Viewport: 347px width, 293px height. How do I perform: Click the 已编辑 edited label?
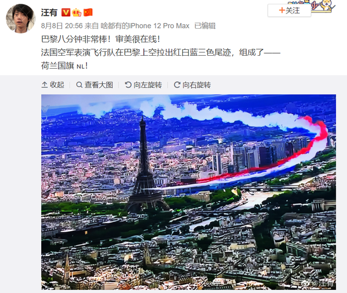click(205, 26)
